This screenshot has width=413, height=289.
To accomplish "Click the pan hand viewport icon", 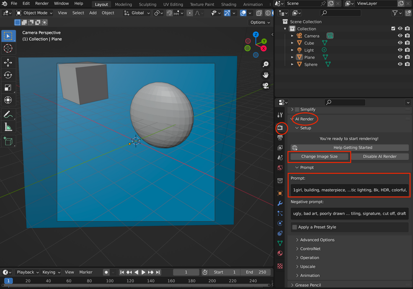I will pyautogui.click(x=266, y=75).
